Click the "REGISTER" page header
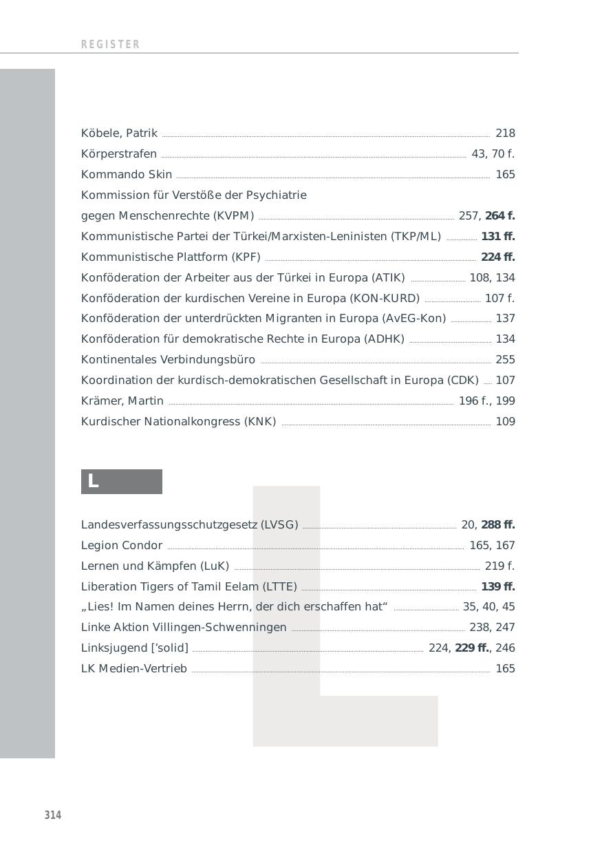This screenshot has height=854, width=602. (111, 45)
